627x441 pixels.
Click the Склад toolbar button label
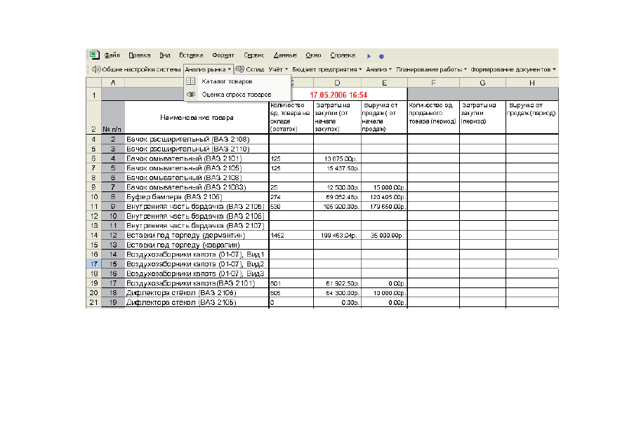(255, 69)
